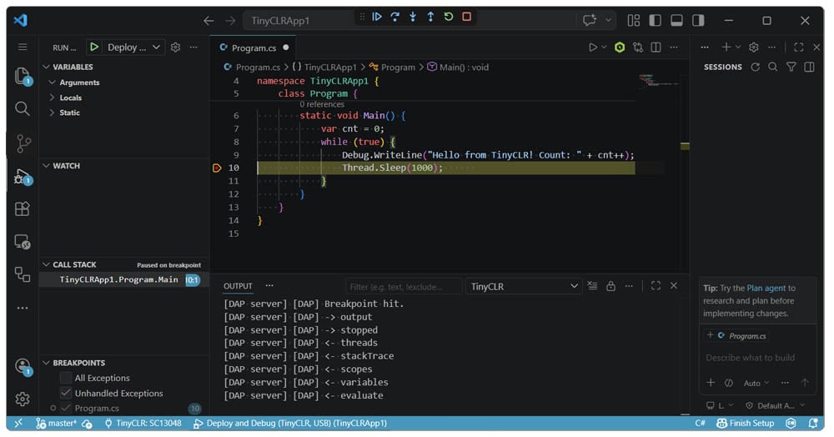
Task: Select the OUTPUT panel tab
Action: point(238,286)
